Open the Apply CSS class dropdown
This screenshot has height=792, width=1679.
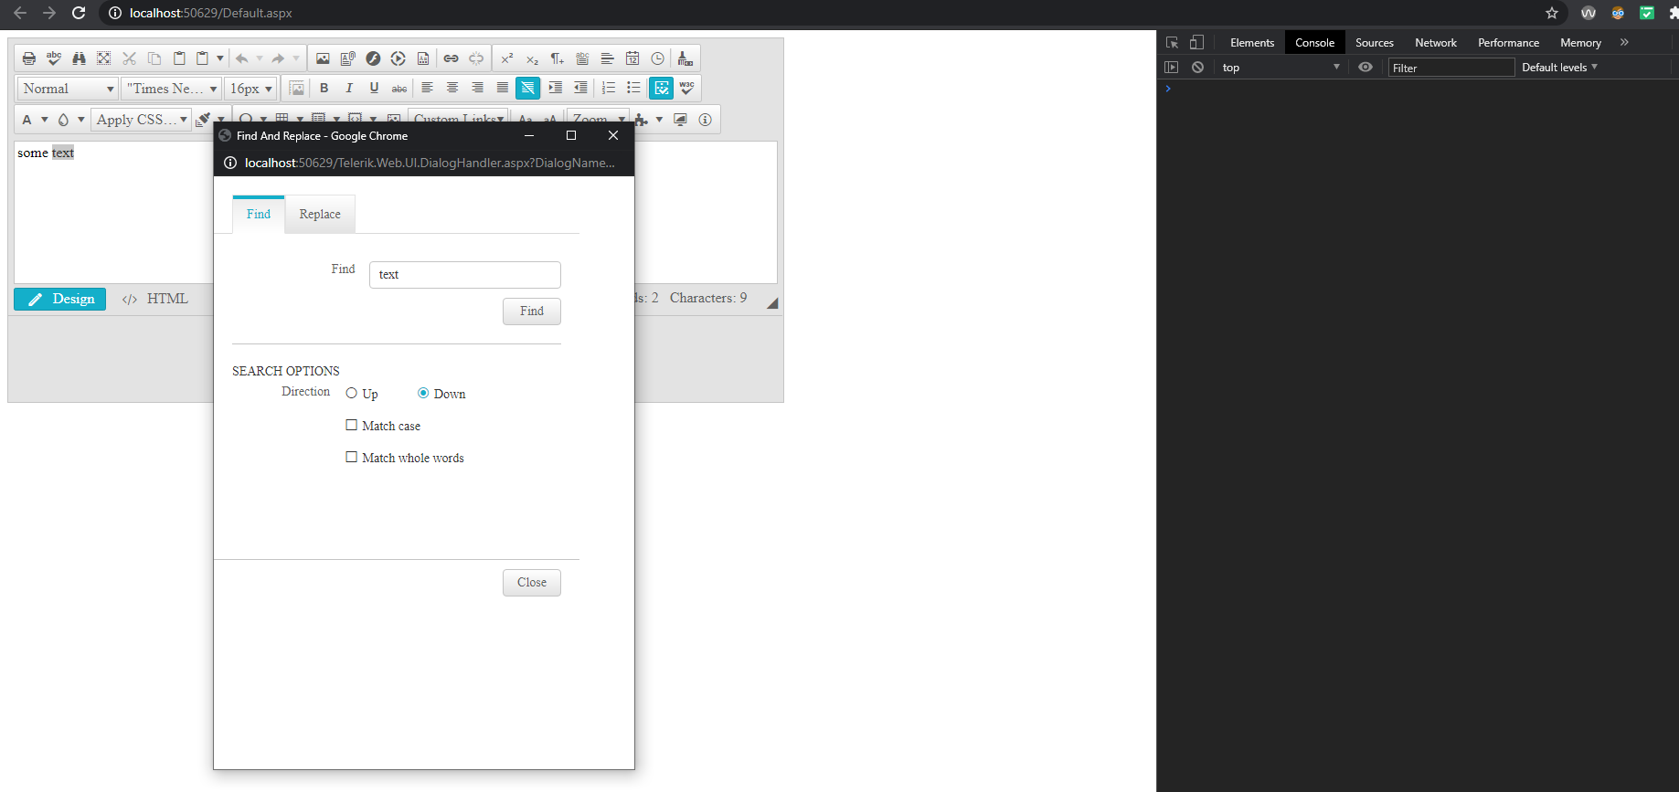[141, 120]
